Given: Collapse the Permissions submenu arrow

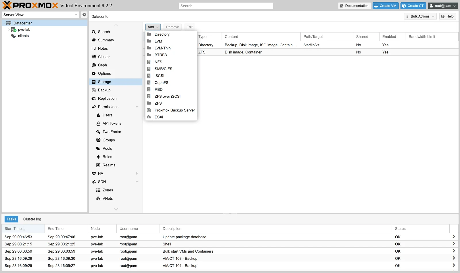Looking at the screenshot, I should click(x=137, y=107).
